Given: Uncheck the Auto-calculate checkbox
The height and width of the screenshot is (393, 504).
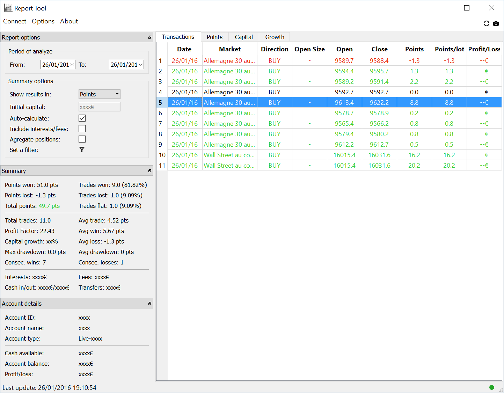Looking at the screenshot, I should [82, 118].
